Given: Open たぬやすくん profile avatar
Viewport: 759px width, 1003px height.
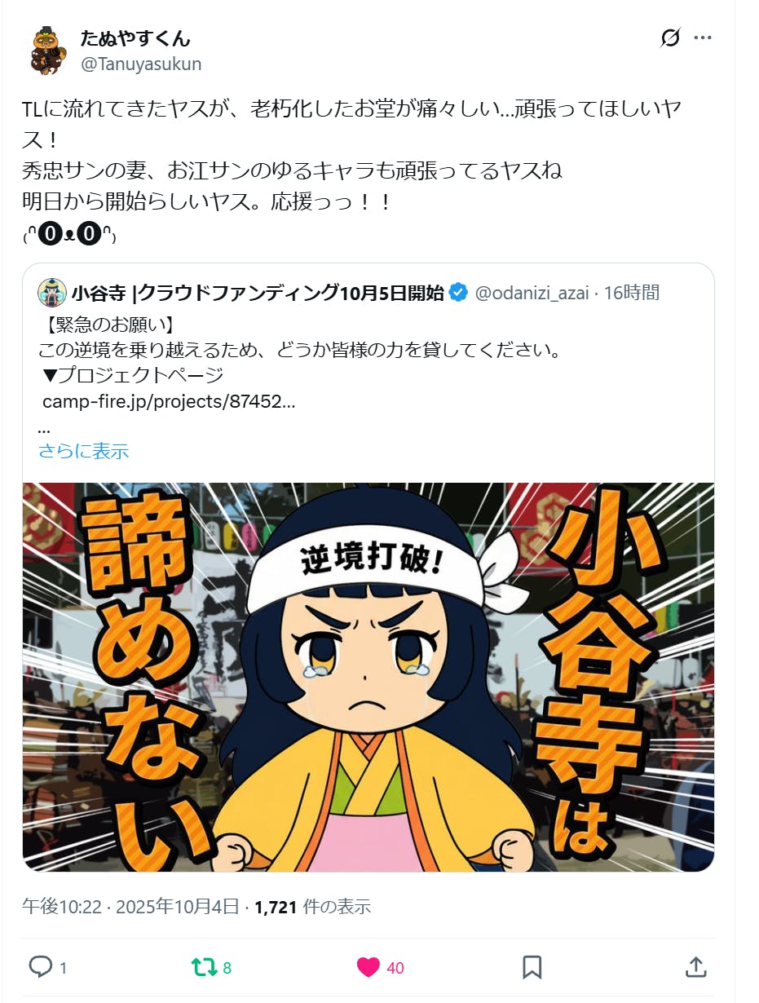Looking at the screenshot, I should [x=48, y=51].
